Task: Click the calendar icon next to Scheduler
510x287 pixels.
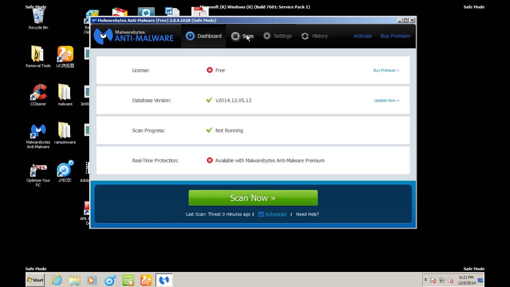Action: click(261, 214)
